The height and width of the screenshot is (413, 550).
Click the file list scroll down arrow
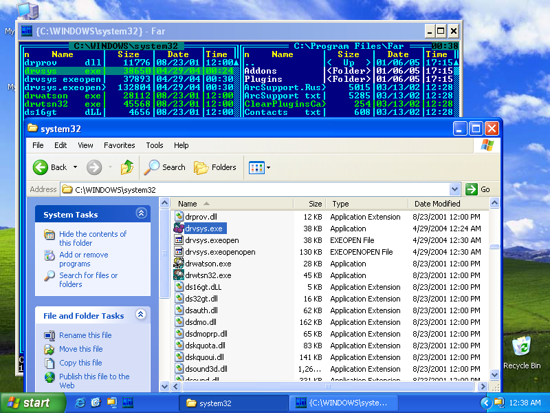[x=494, y=374]
